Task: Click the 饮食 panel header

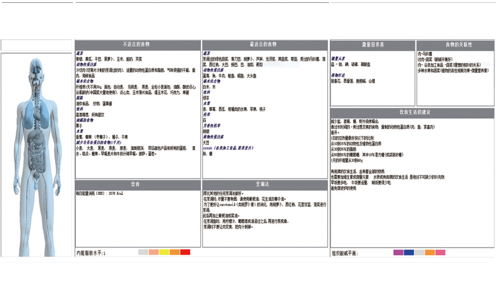Action: 138,184
